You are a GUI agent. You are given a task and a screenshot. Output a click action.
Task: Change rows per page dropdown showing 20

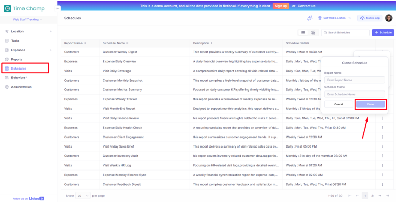coord(83,196)
